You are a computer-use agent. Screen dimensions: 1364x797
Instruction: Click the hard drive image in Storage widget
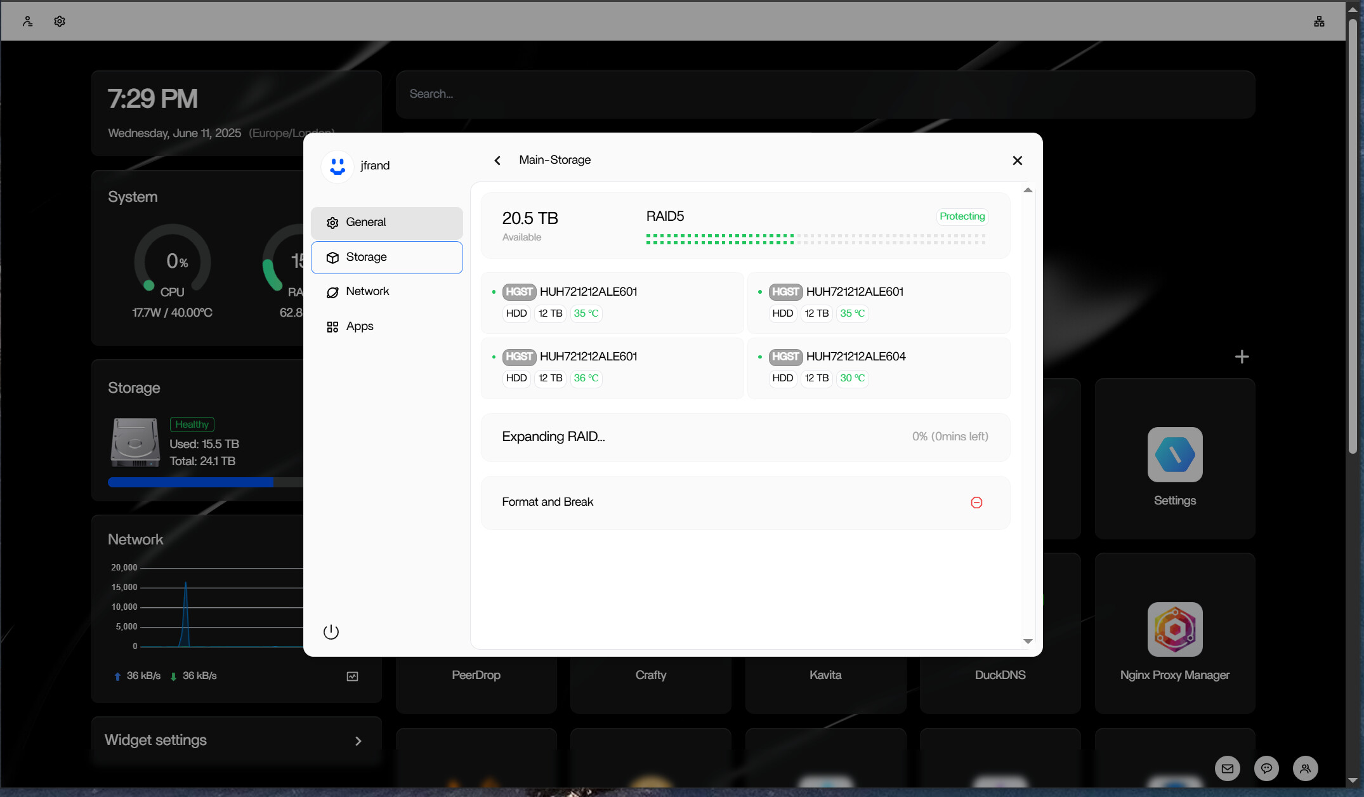pos(135,442)
